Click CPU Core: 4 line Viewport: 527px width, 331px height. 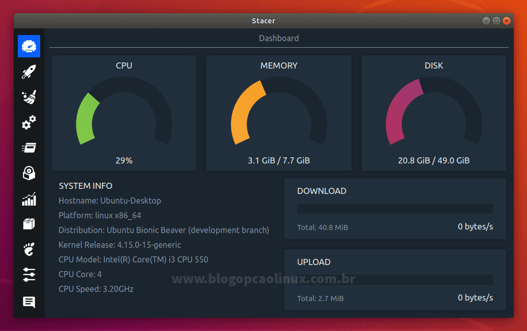(80, 274)
